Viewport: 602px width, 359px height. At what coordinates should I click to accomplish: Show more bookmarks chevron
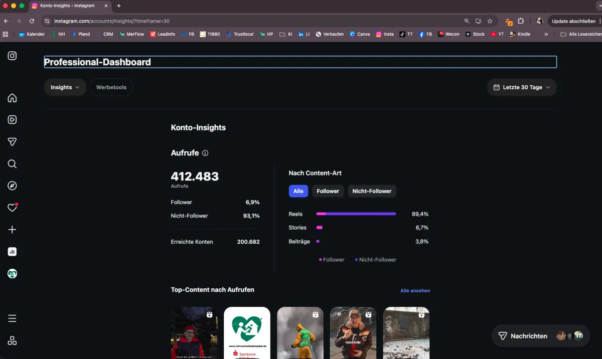(x=546, y=34)
